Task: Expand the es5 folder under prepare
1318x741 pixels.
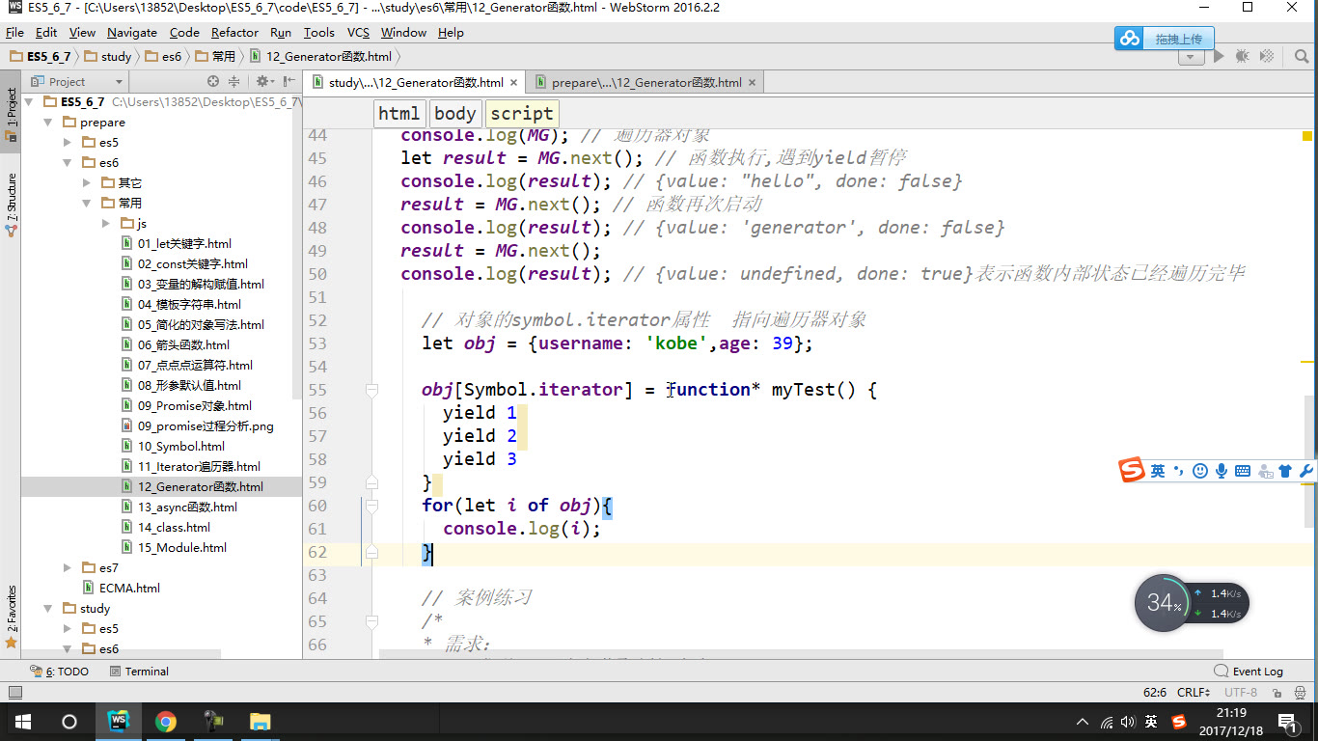Action: pos(68,143)
